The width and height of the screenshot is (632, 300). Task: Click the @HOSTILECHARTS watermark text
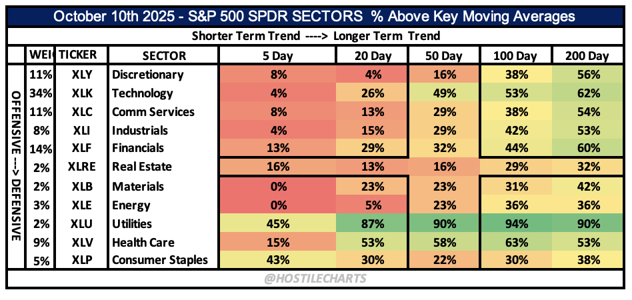click(315, 277)
